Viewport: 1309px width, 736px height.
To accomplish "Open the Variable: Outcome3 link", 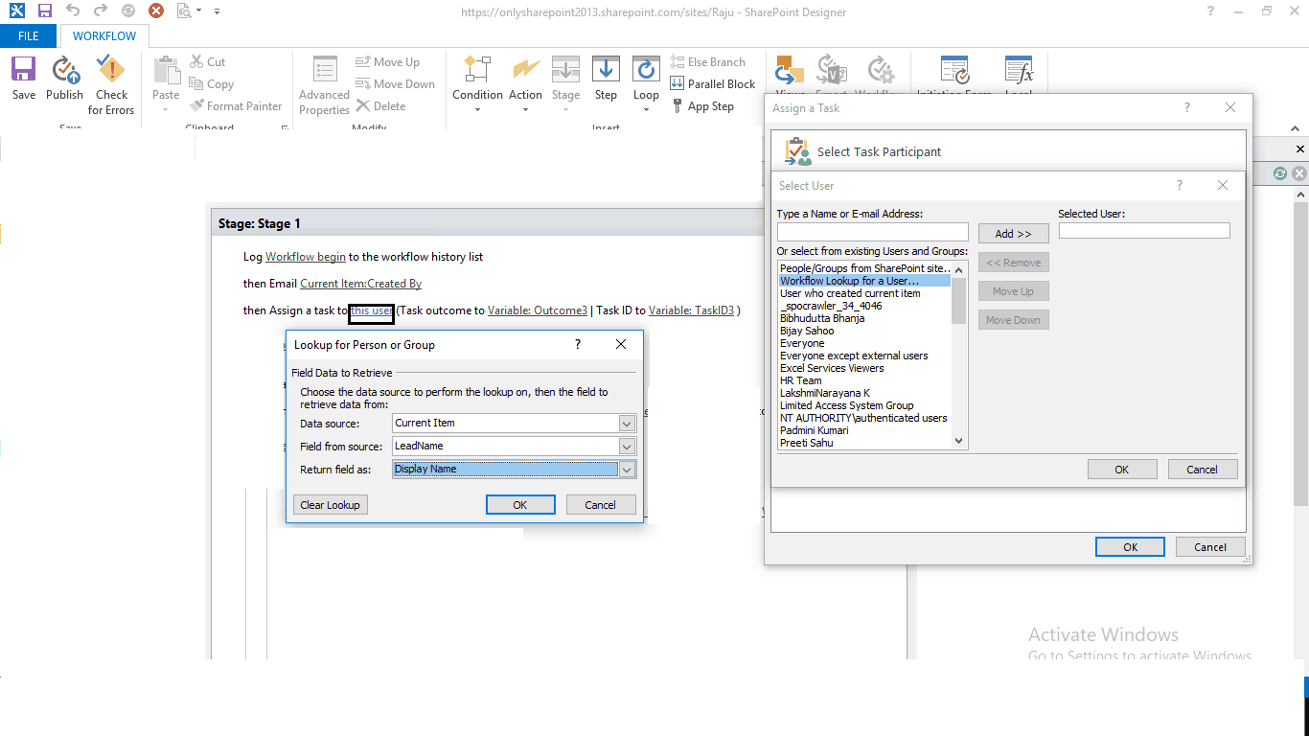I will coord(538,310).
